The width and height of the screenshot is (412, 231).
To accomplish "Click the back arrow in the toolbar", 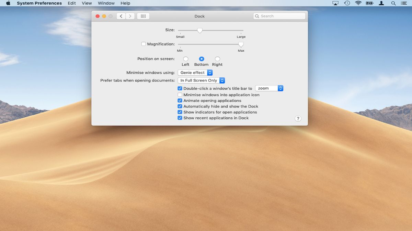I will pos(121,16).
